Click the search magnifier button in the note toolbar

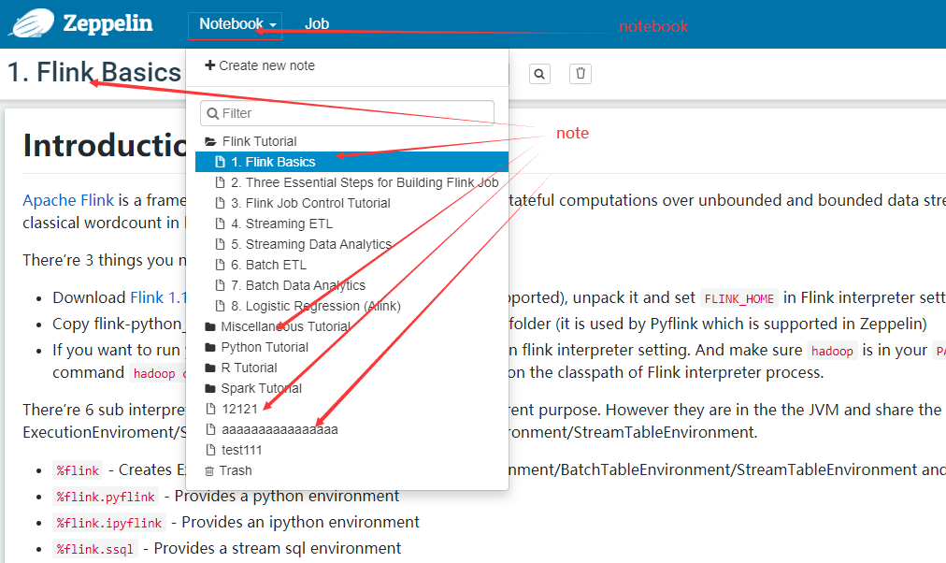(539, 74)
